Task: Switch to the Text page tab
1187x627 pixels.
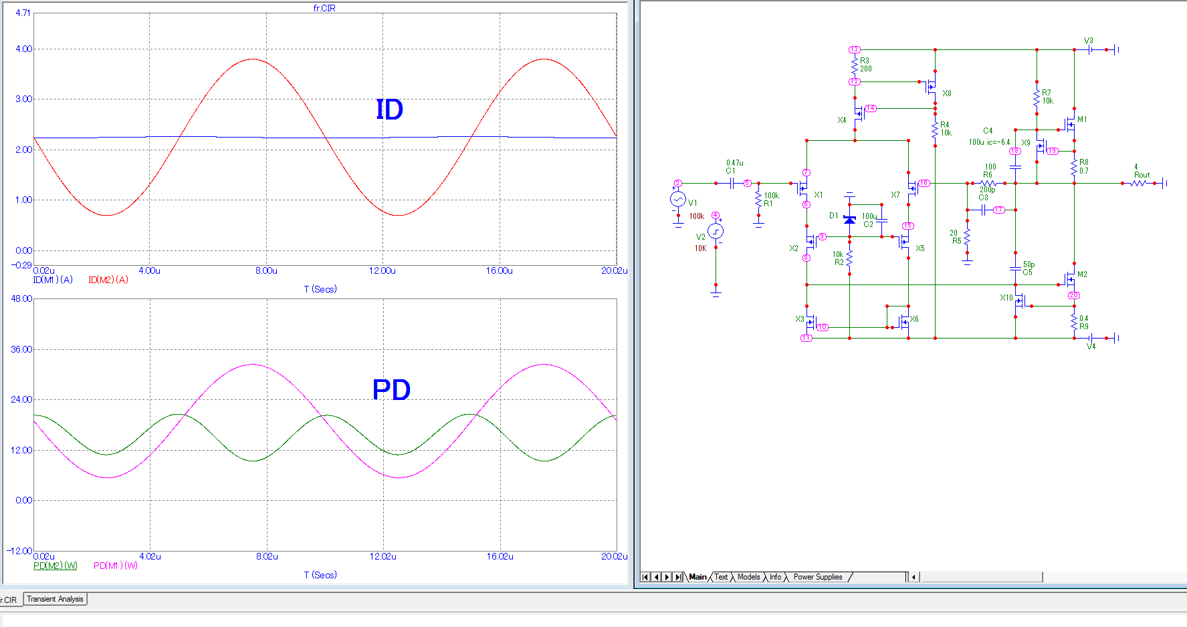Action: click(x=721, y=577)
